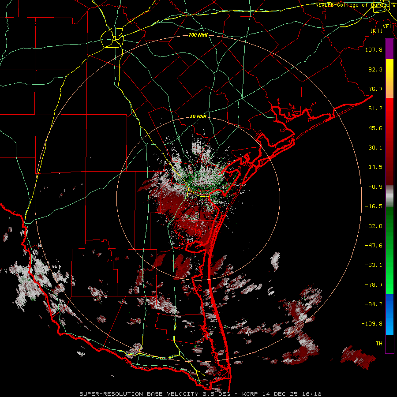The height and width of the screenshot is (397, 397).
Task: Click the "SUPER-RESOLUTION BASE VELOCITY" caption text
Action: point(139,394)
